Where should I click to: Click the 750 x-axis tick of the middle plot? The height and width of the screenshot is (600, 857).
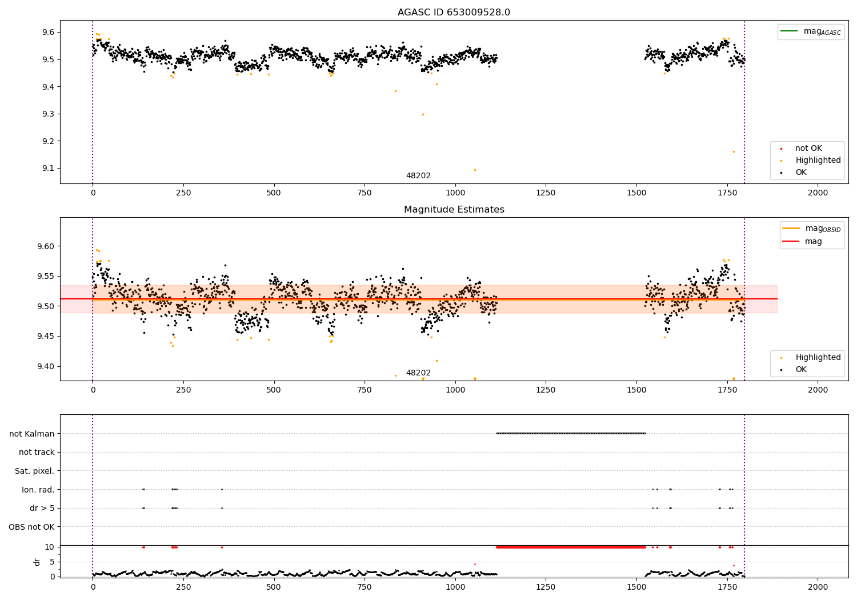click(x=365, y=390)
